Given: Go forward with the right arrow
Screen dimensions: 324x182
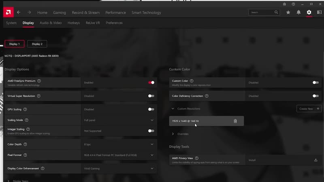Looking at the screenshot, I should pos(29,13).
